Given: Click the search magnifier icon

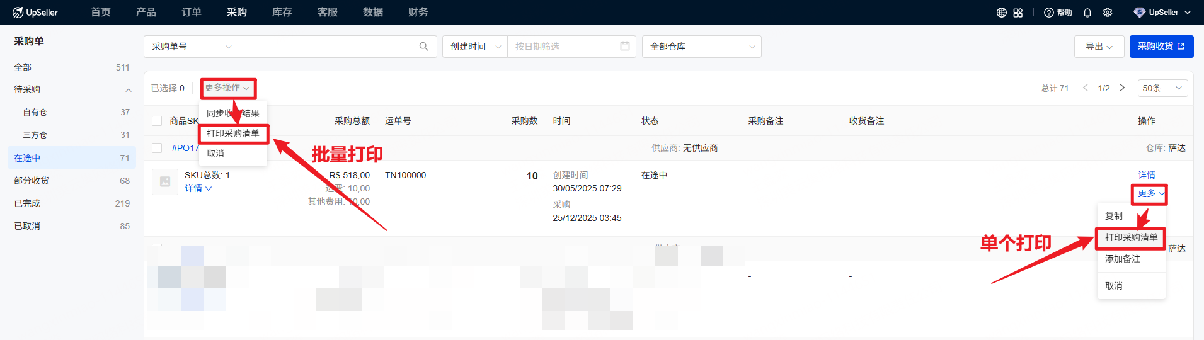Looking at the screenshot, I should (423, 47).
